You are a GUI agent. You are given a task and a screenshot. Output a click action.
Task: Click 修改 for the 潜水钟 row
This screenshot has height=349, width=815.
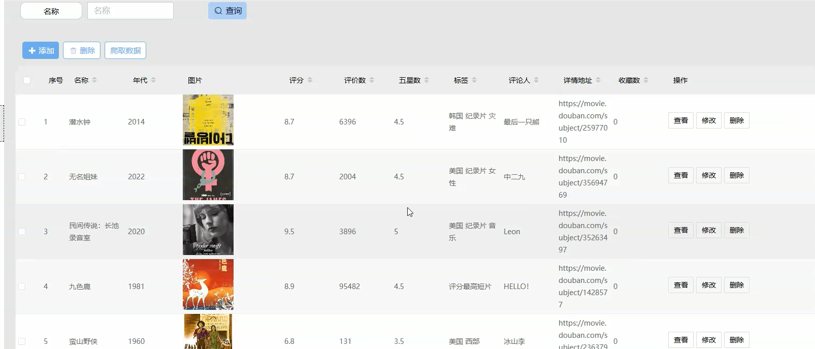(x=709, y=120)
